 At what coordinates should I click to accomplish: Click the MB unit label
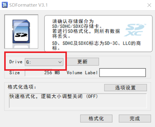tap(57, 73)
